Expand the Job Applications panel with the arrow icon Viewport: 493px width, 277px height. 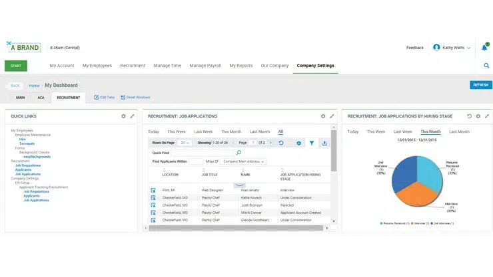click(x=332, y=116)
